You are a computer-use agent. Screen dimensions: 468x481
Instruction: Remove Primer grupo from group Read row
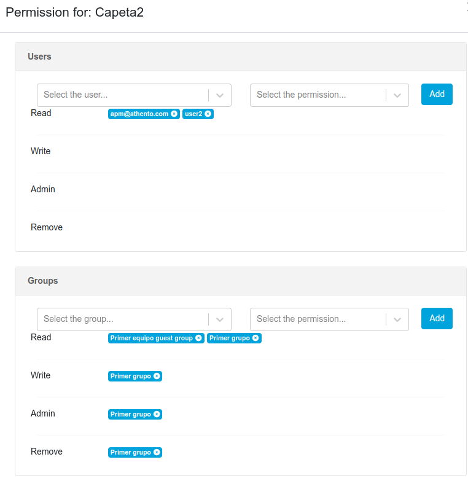(256, 338)
